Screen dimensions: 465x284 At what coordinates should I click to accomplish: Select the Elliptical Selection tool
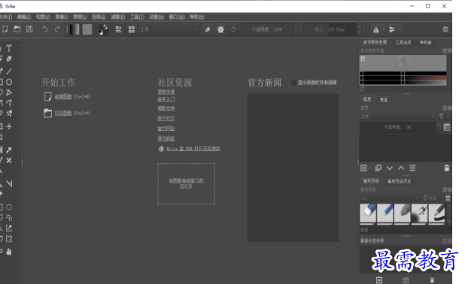pos(9,207)
